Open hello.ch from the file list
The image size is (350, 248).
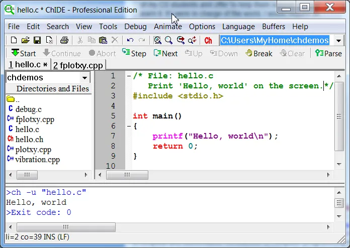click(x=29, y=139)
